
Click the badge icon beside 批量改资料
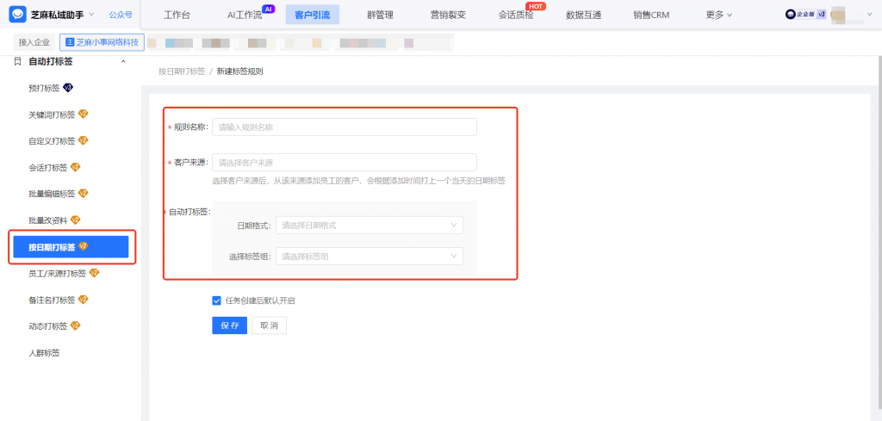(75, 220)
